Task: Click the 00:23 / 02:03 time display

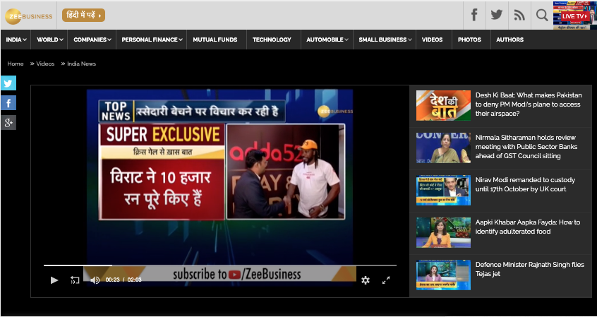Action: [123, 280]
